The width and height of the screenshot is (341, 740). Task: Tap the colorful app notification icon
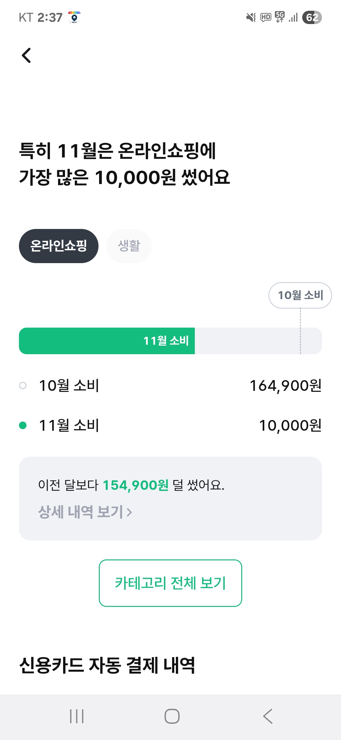tap(75, 17)
